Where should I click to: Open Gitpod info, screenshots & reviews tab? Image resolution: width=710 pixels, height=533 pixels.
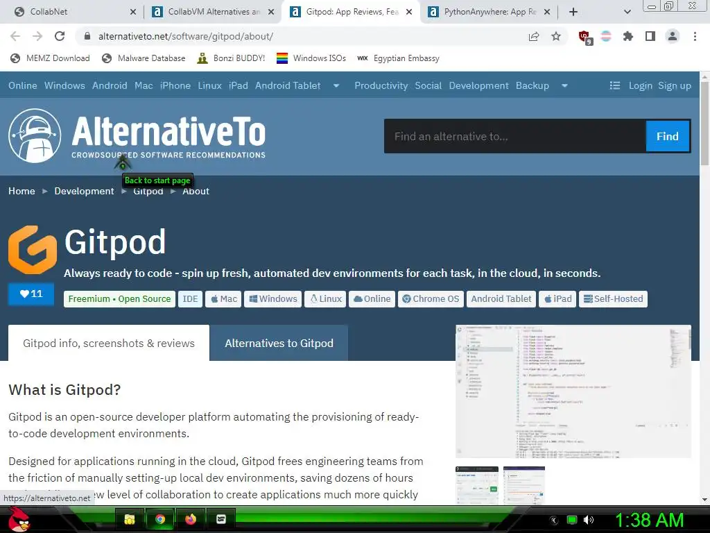point(109,343)
